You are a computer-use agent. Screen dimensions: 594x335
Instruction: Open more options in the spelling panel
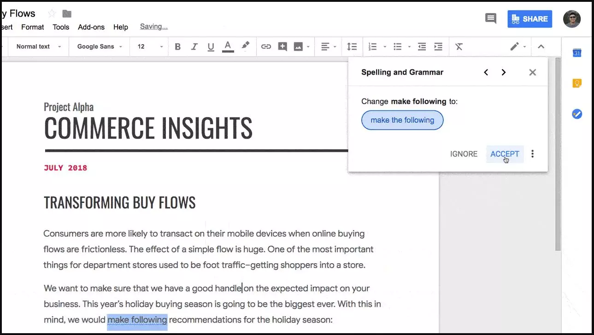(533, 154)
